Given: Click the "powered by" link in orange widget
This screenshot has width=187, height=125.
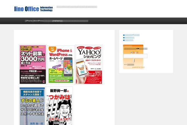Looking at the screenshot, I should coord(138,67).
